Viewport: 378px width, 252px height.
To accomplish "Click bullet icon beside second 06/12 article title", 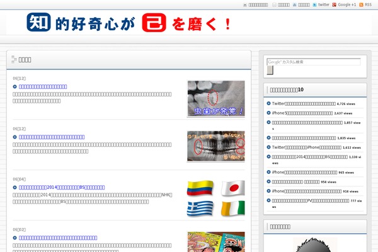I will coord(14,137).
